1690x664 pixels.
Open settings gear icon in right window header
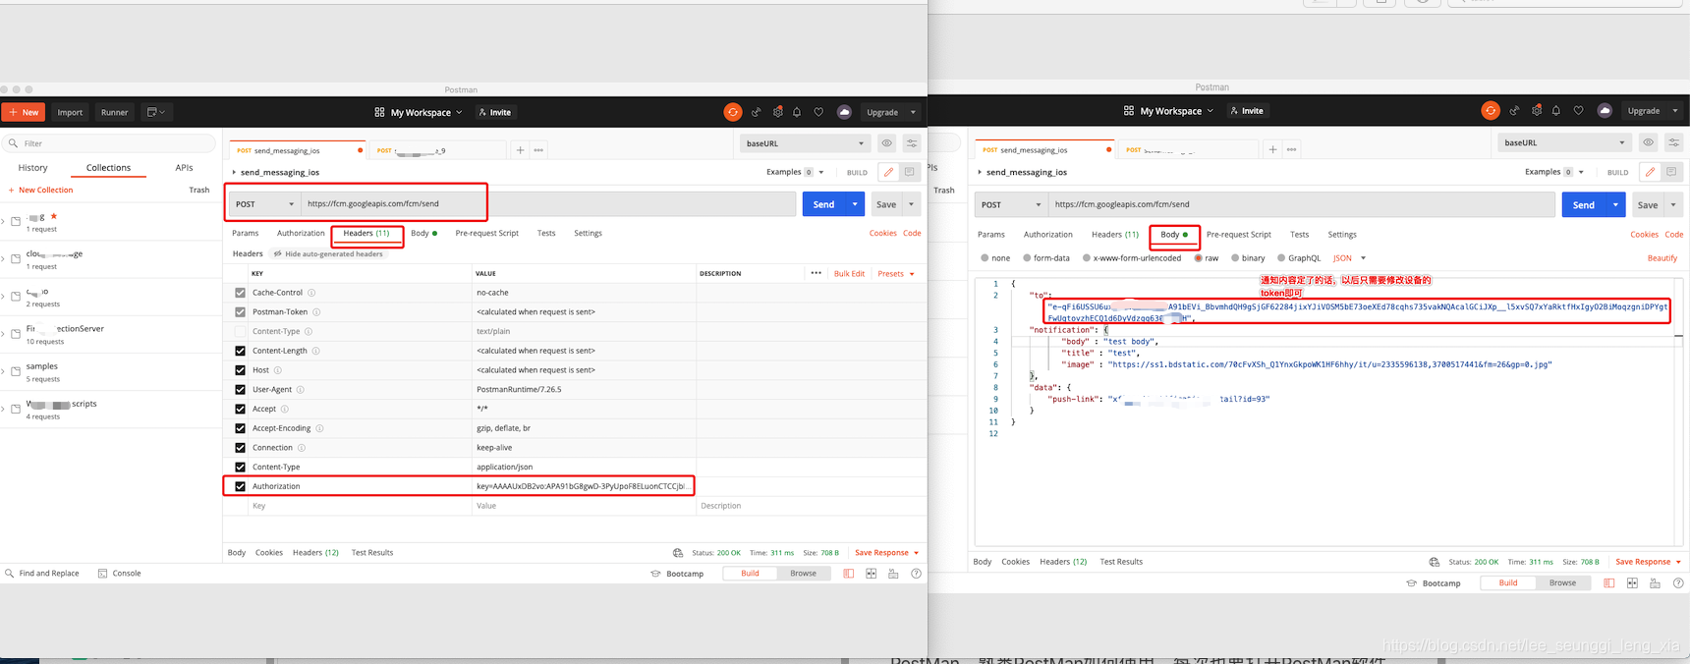tap(1537, 111)
